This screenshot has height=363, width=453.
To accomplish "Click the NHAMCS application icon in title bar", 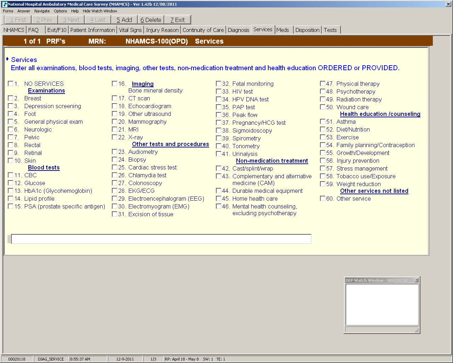I will click(5, 4).
